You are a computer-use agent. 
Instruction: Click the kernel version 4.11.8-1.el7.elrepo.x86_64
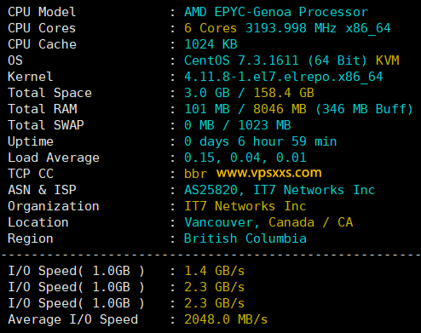(284, 77)
